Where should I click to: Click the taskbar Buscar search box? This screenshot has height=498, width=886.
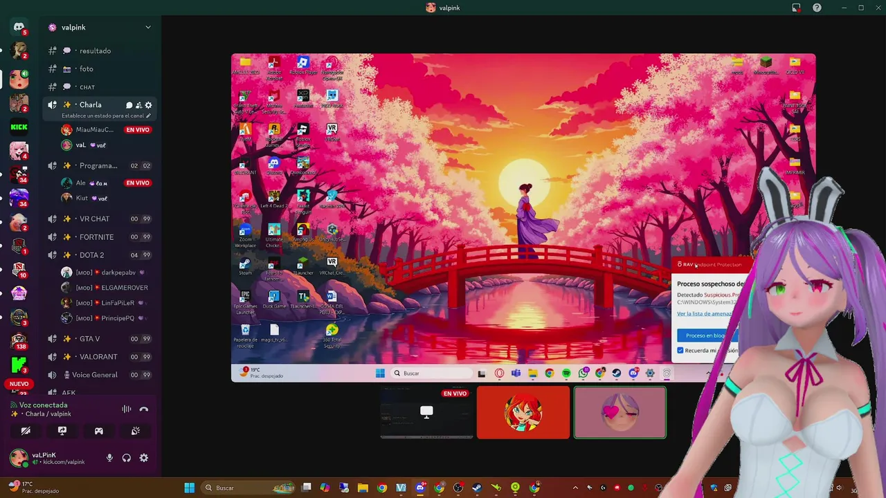(249, 488)
